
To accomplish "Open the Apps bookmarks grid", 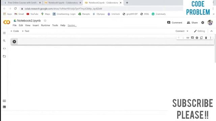I will 7,14.
